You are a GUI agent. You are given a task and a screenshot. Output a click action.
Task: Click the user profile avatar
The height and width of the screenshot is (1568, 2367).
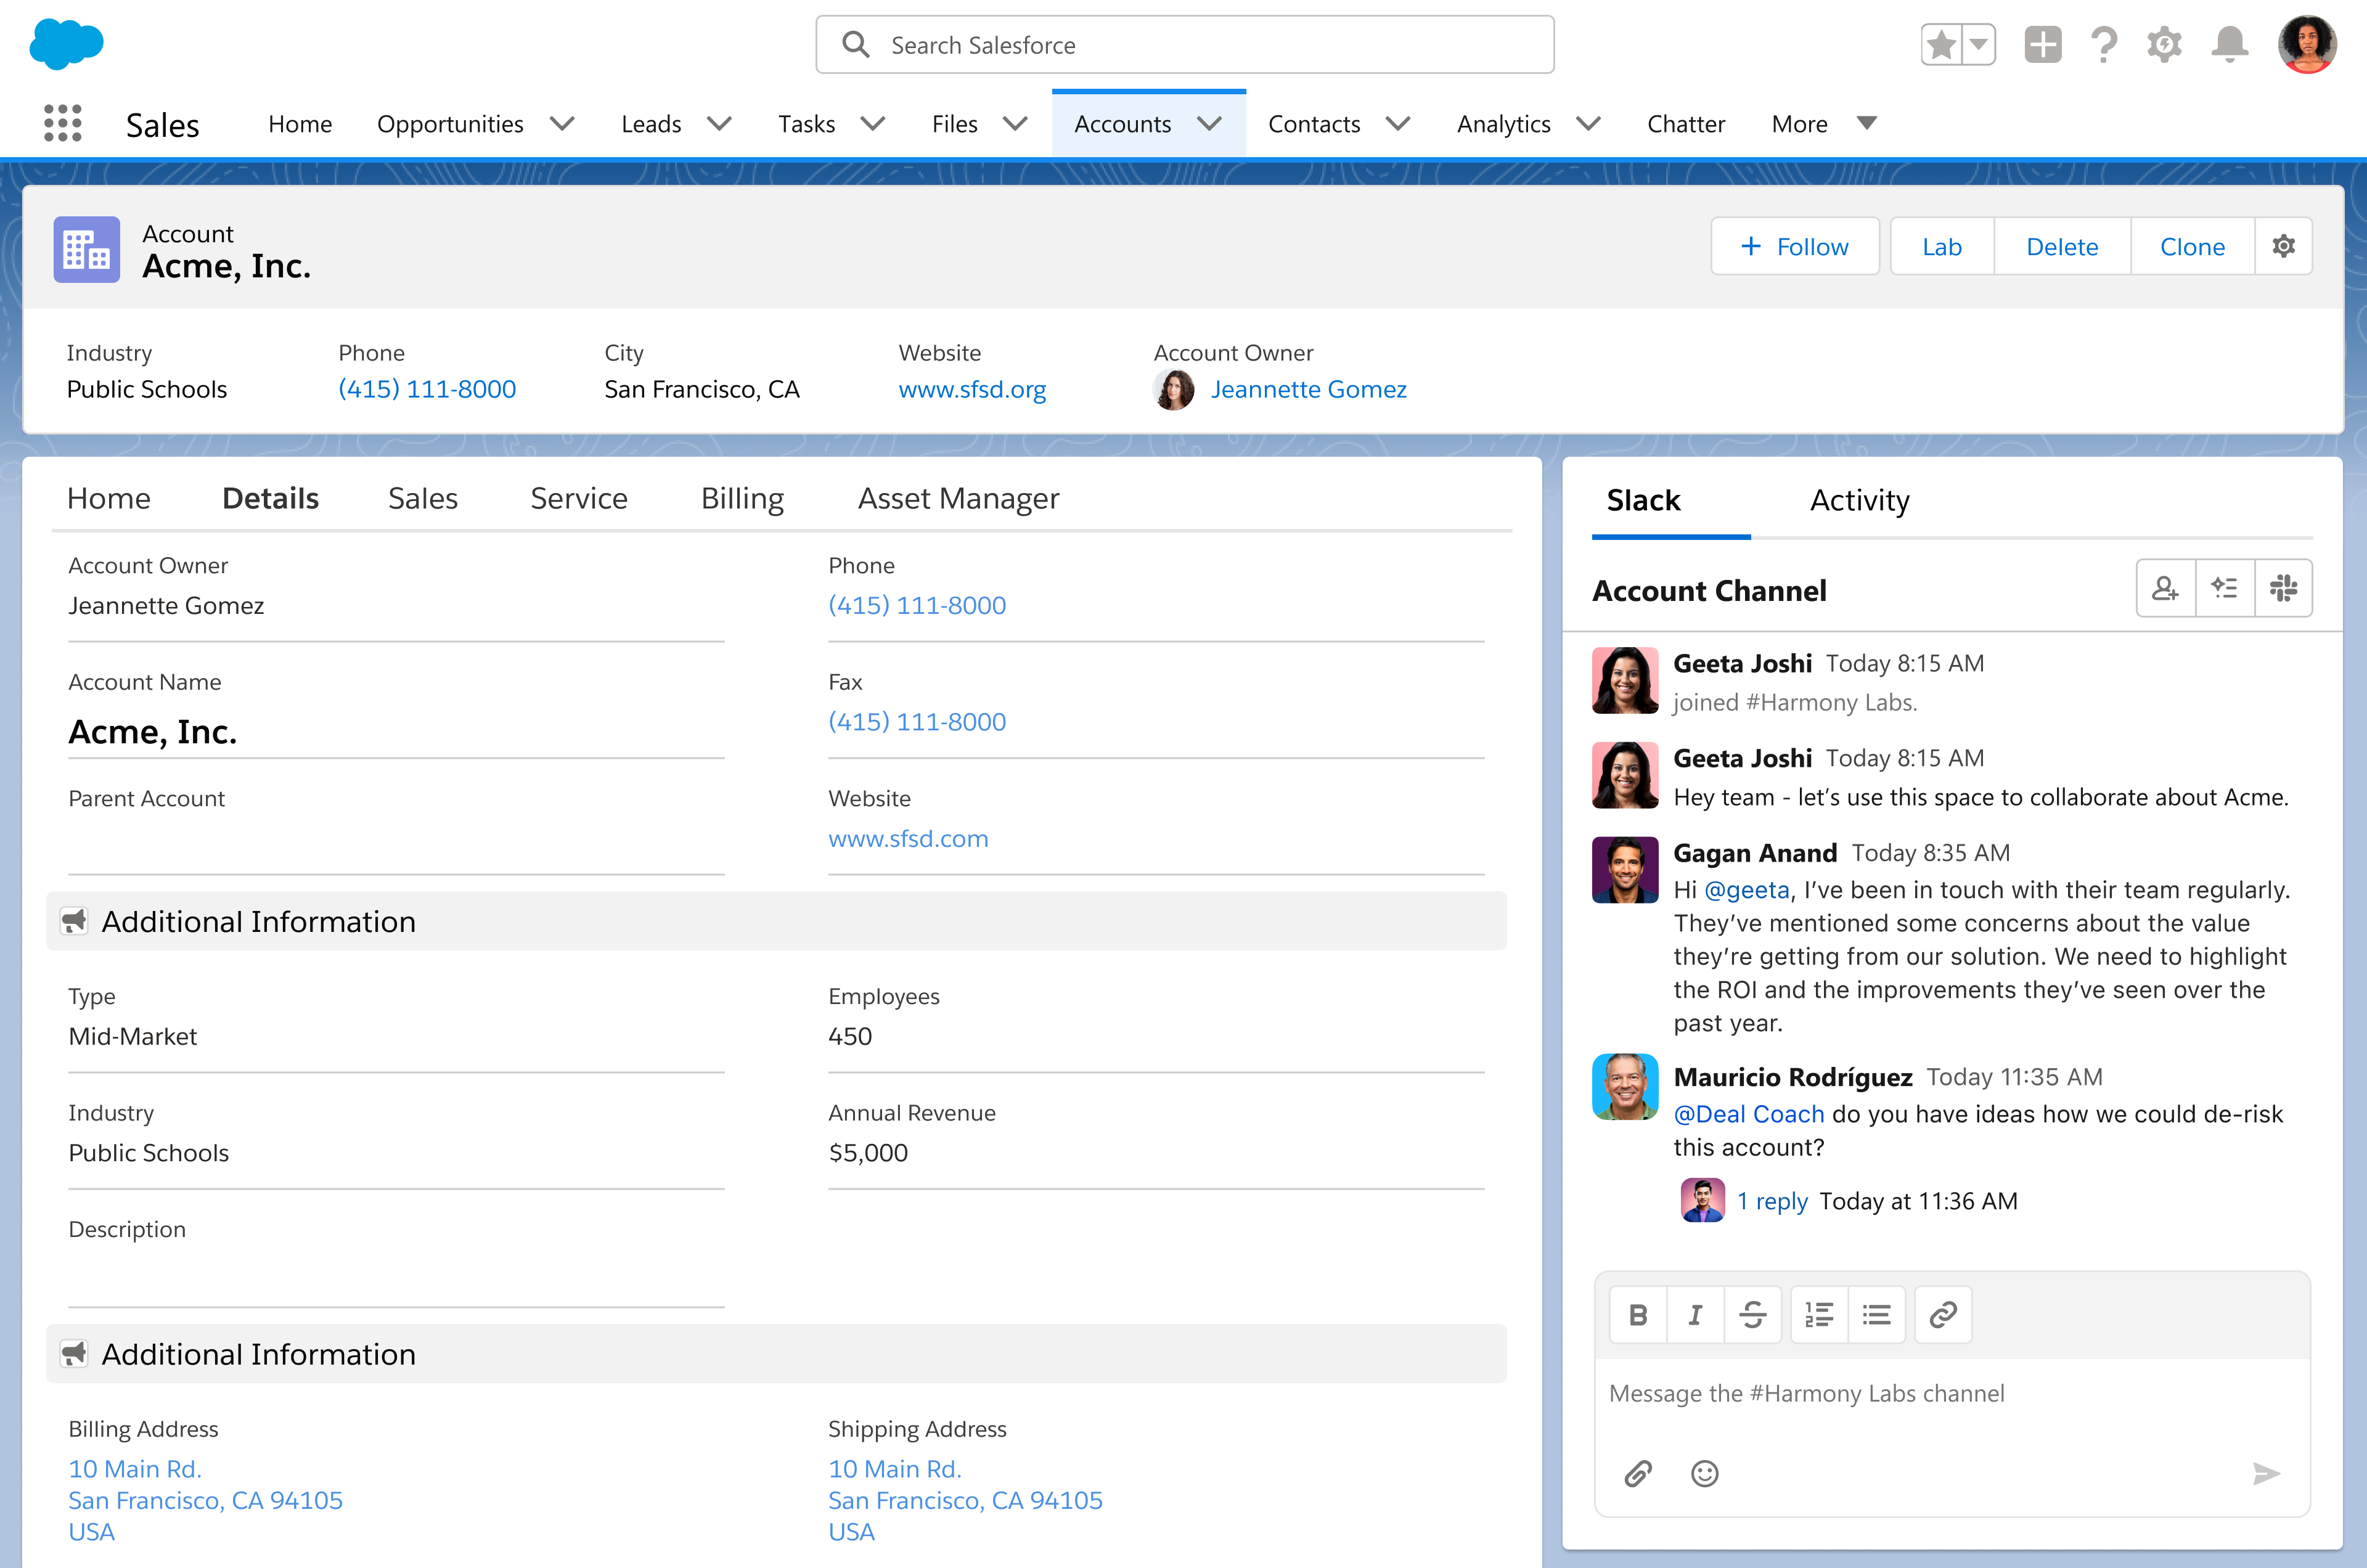tap(2307, 45)
